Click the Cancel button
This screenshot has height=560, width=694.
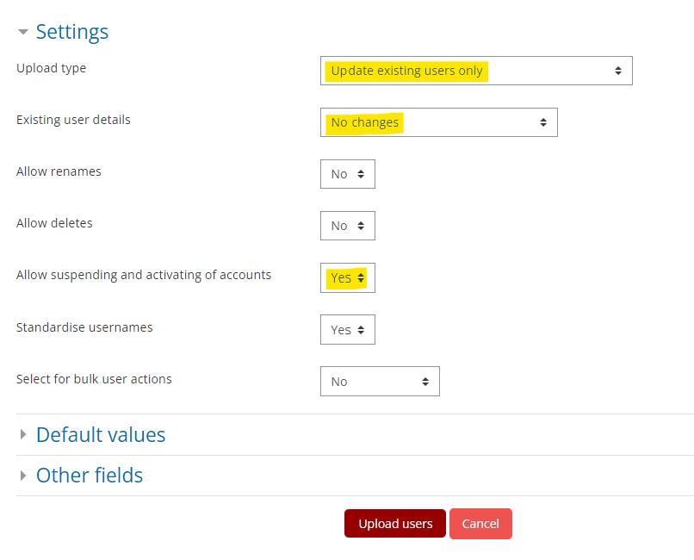pos(480,524)
